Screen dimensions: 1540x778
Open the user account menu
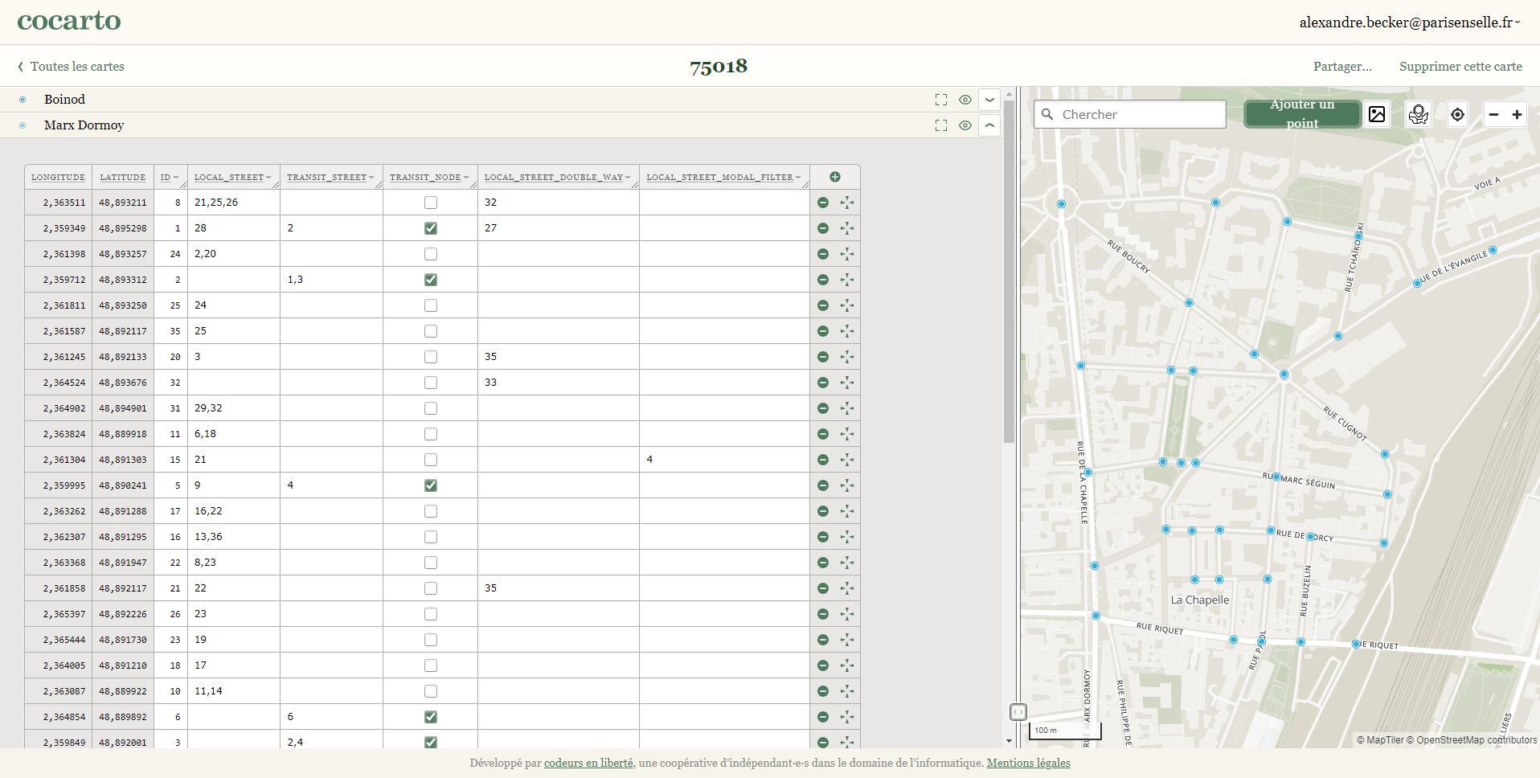pyautogui.click(x=1409, y=23)
